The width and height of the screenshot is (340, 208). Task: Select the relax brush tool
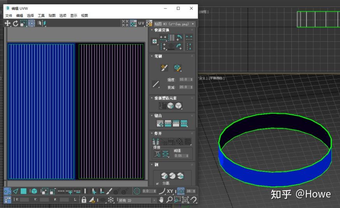click(178, 68)
